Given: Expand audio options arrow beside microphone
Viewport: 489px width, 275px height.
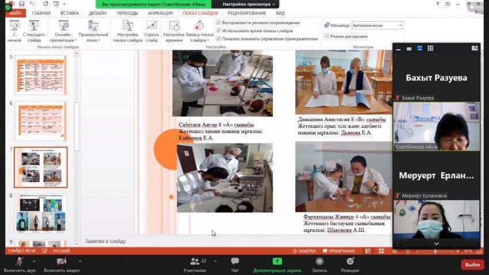Looking at the screenshot, I should [x=34, y=261].
